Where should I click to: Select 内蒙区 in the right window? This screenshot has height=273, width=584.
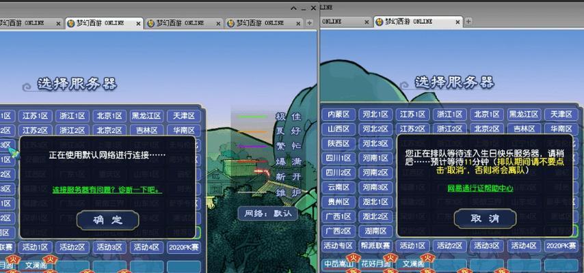point(339,114)
